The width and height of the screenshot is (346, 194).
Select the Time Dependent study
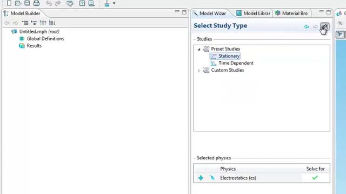(236, 63)
